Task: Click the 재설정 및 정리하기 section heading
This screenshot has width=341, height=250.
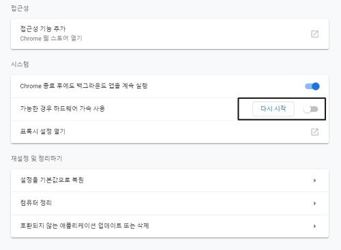Action: 36,159
